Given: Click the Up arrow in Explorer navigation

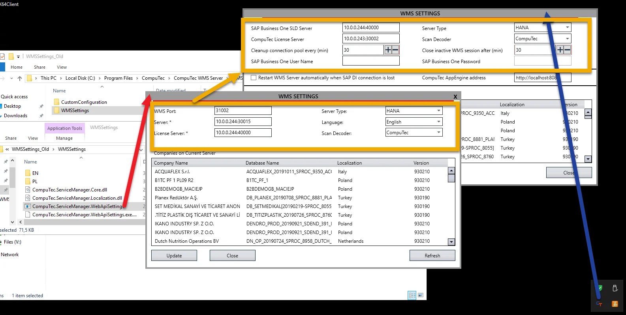Looking at the screenshot, I should tap(20, 78).
